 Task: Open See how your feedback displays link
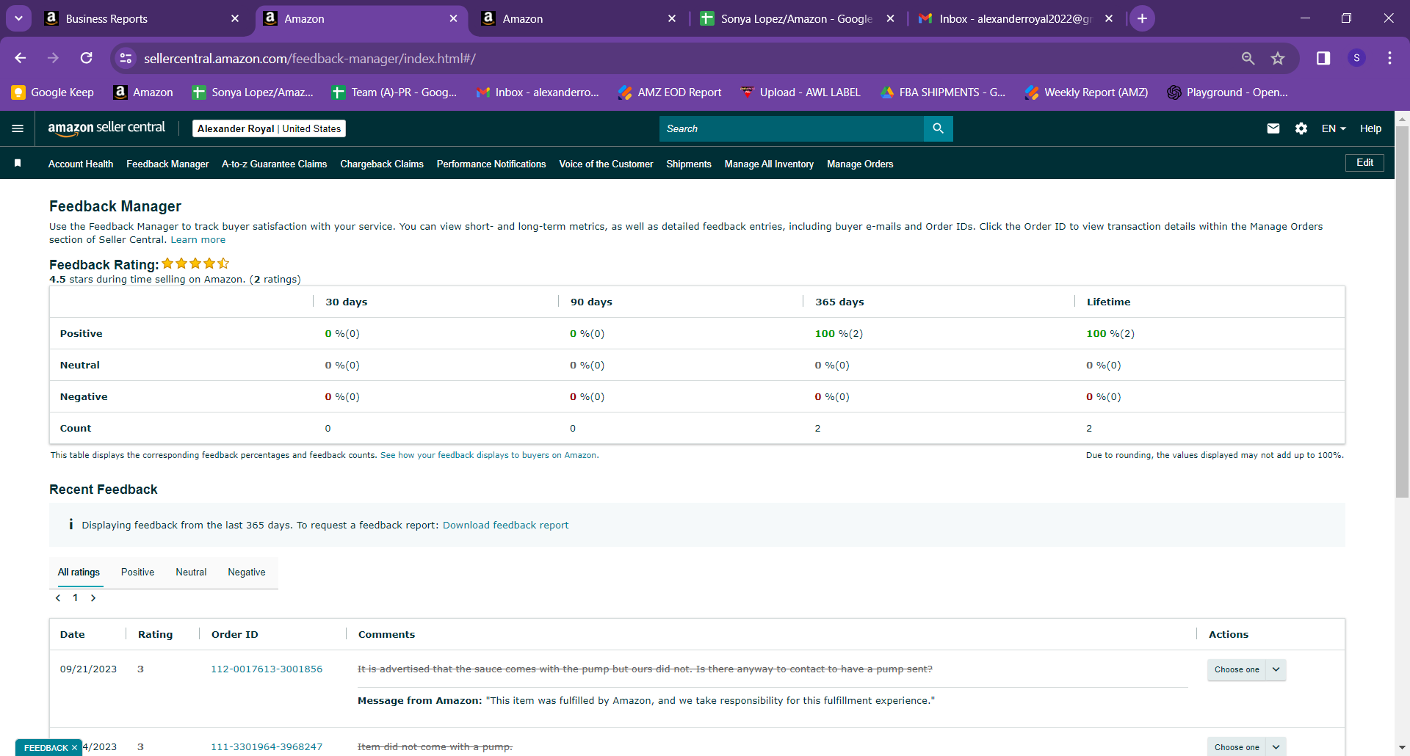point(489,456)
